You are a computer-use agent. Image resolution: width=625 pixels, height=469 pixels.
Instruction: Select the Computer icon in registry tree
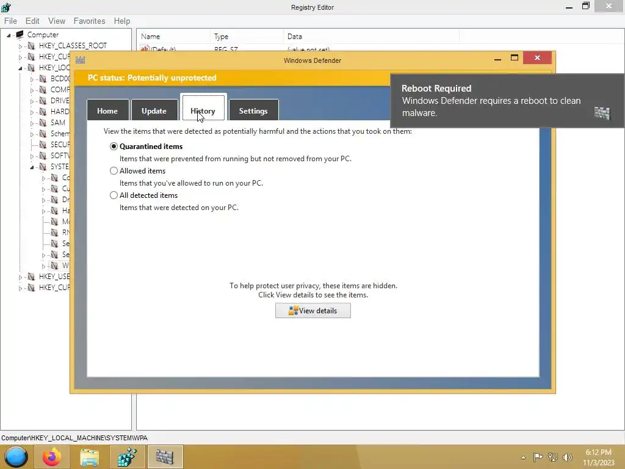click(x=20, y=34)
